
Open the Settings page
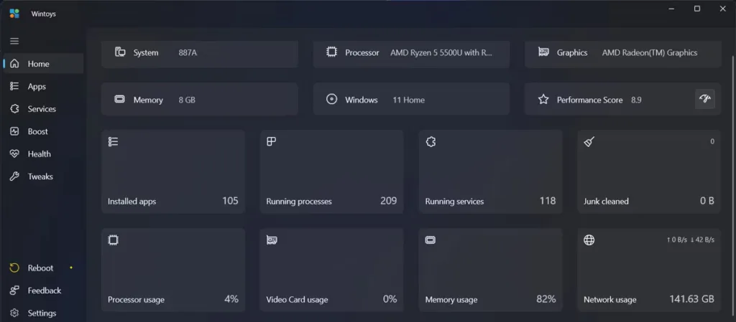tap(43, 313)
